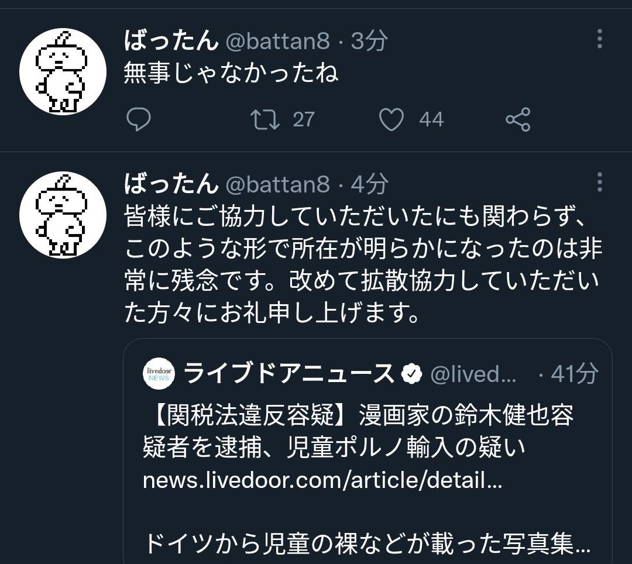
Task: Click the verified badge beside ライブドアニュース
Action: pyautogui.click(x=413, y=374)
